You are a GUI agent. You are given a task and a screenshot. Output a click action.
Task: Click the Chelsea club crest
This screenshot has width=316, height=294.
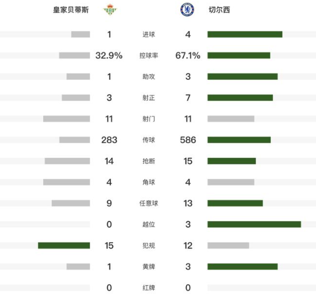click(x=187, y=9)
